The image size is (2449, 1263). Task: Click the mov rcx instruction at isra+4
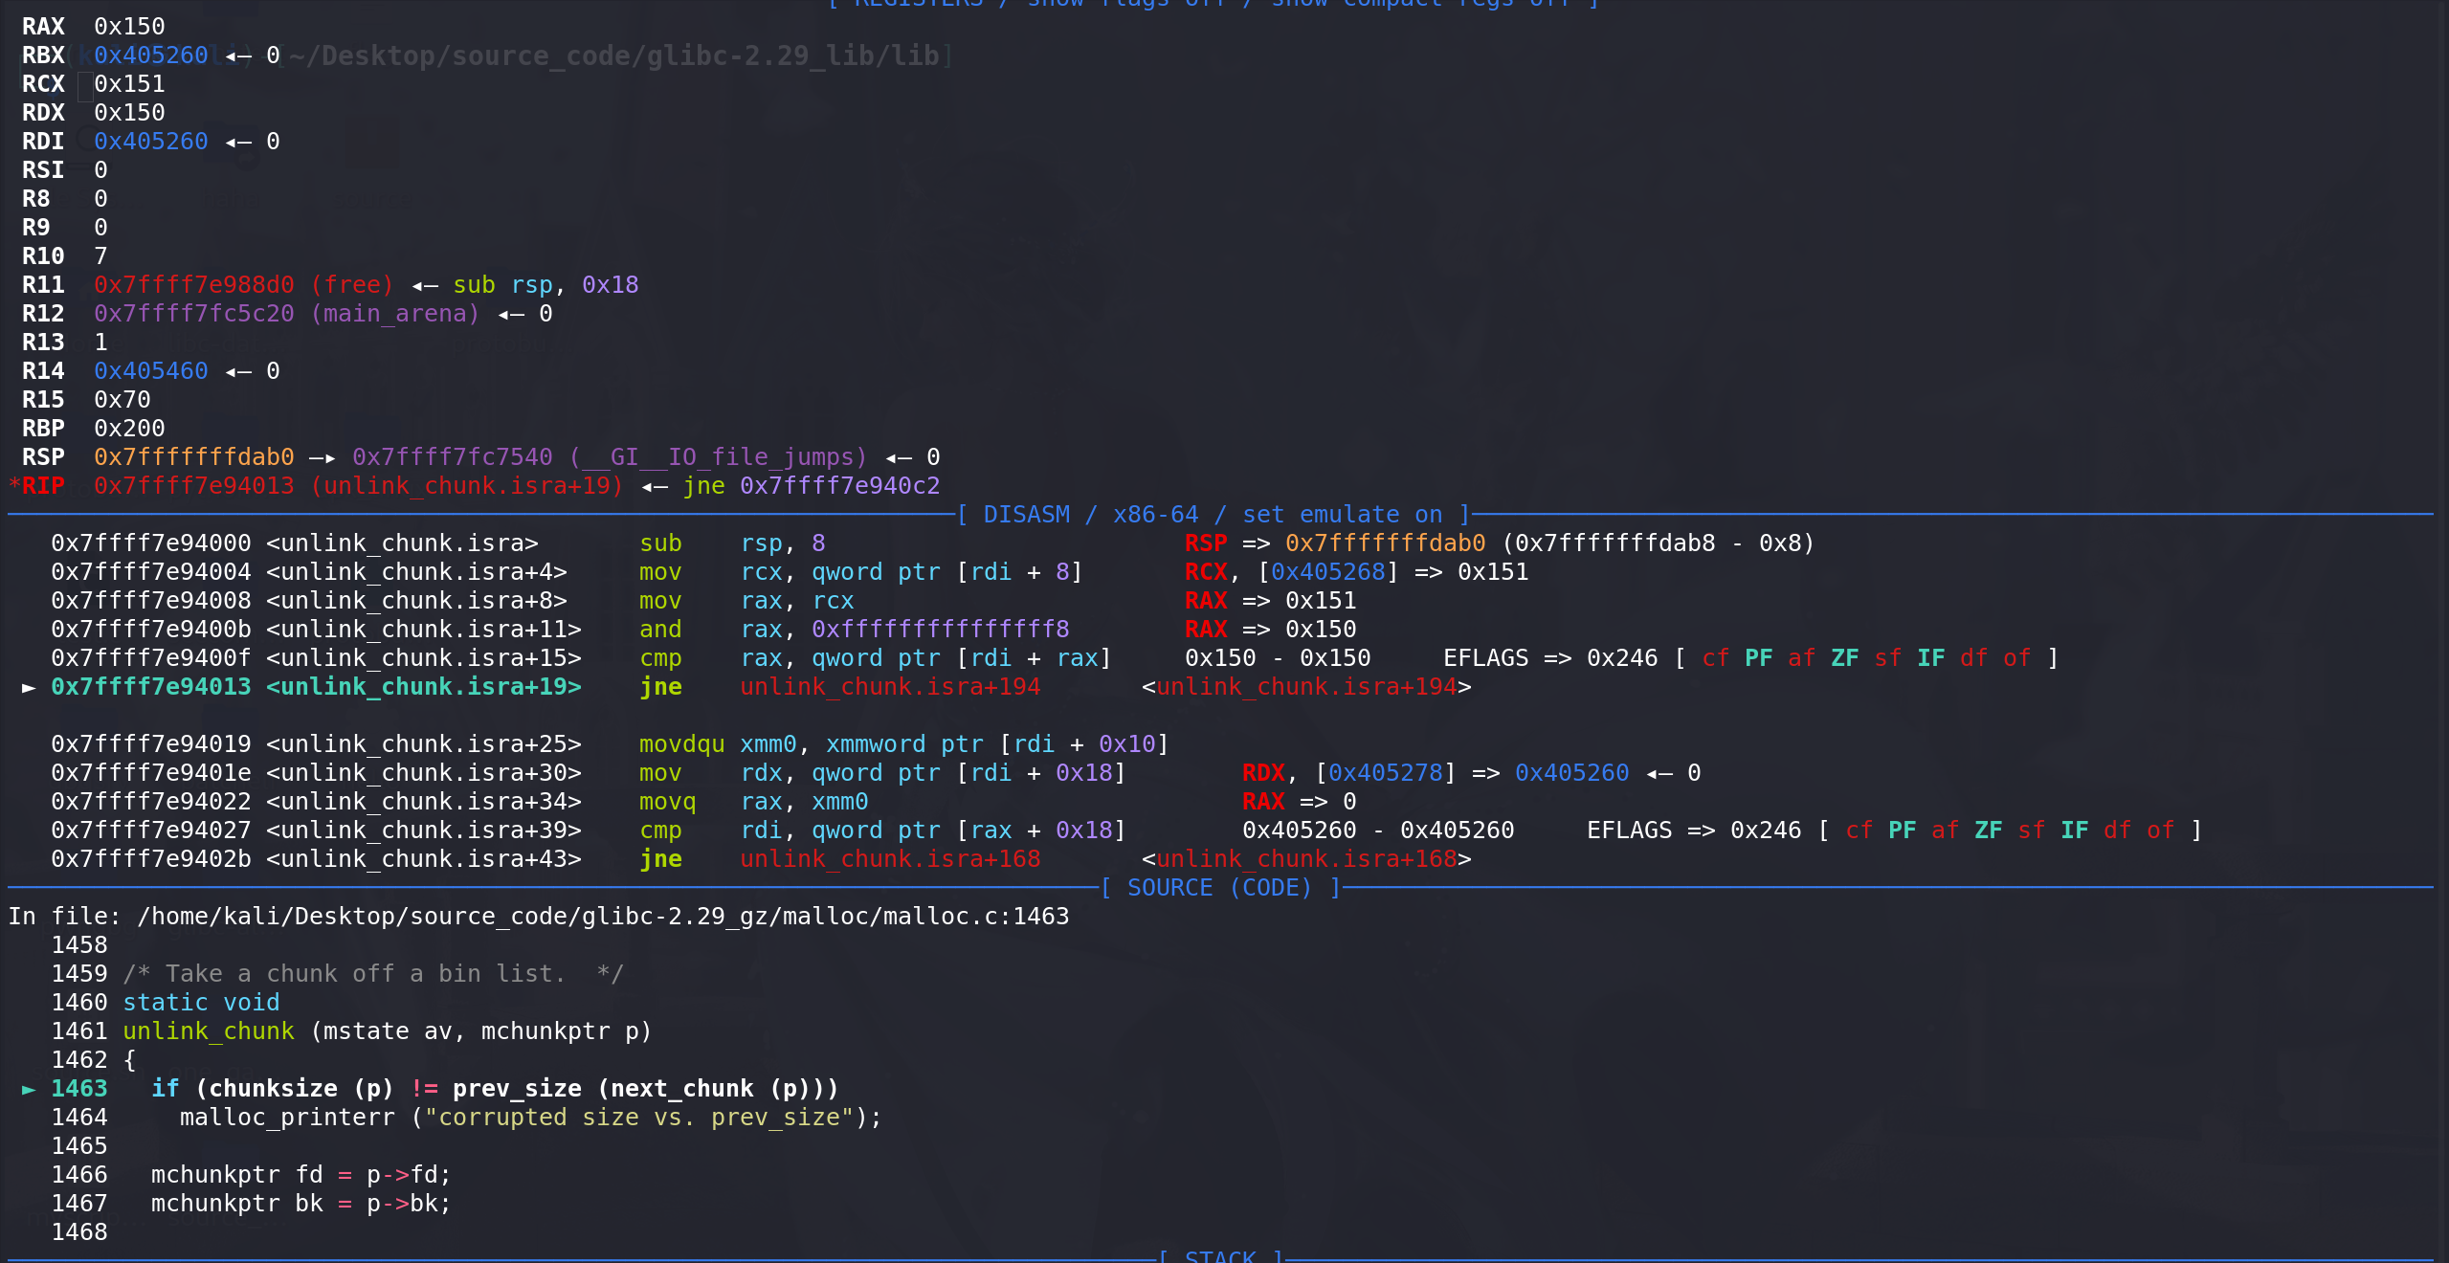pyautogui.click(x=861, y=572)
